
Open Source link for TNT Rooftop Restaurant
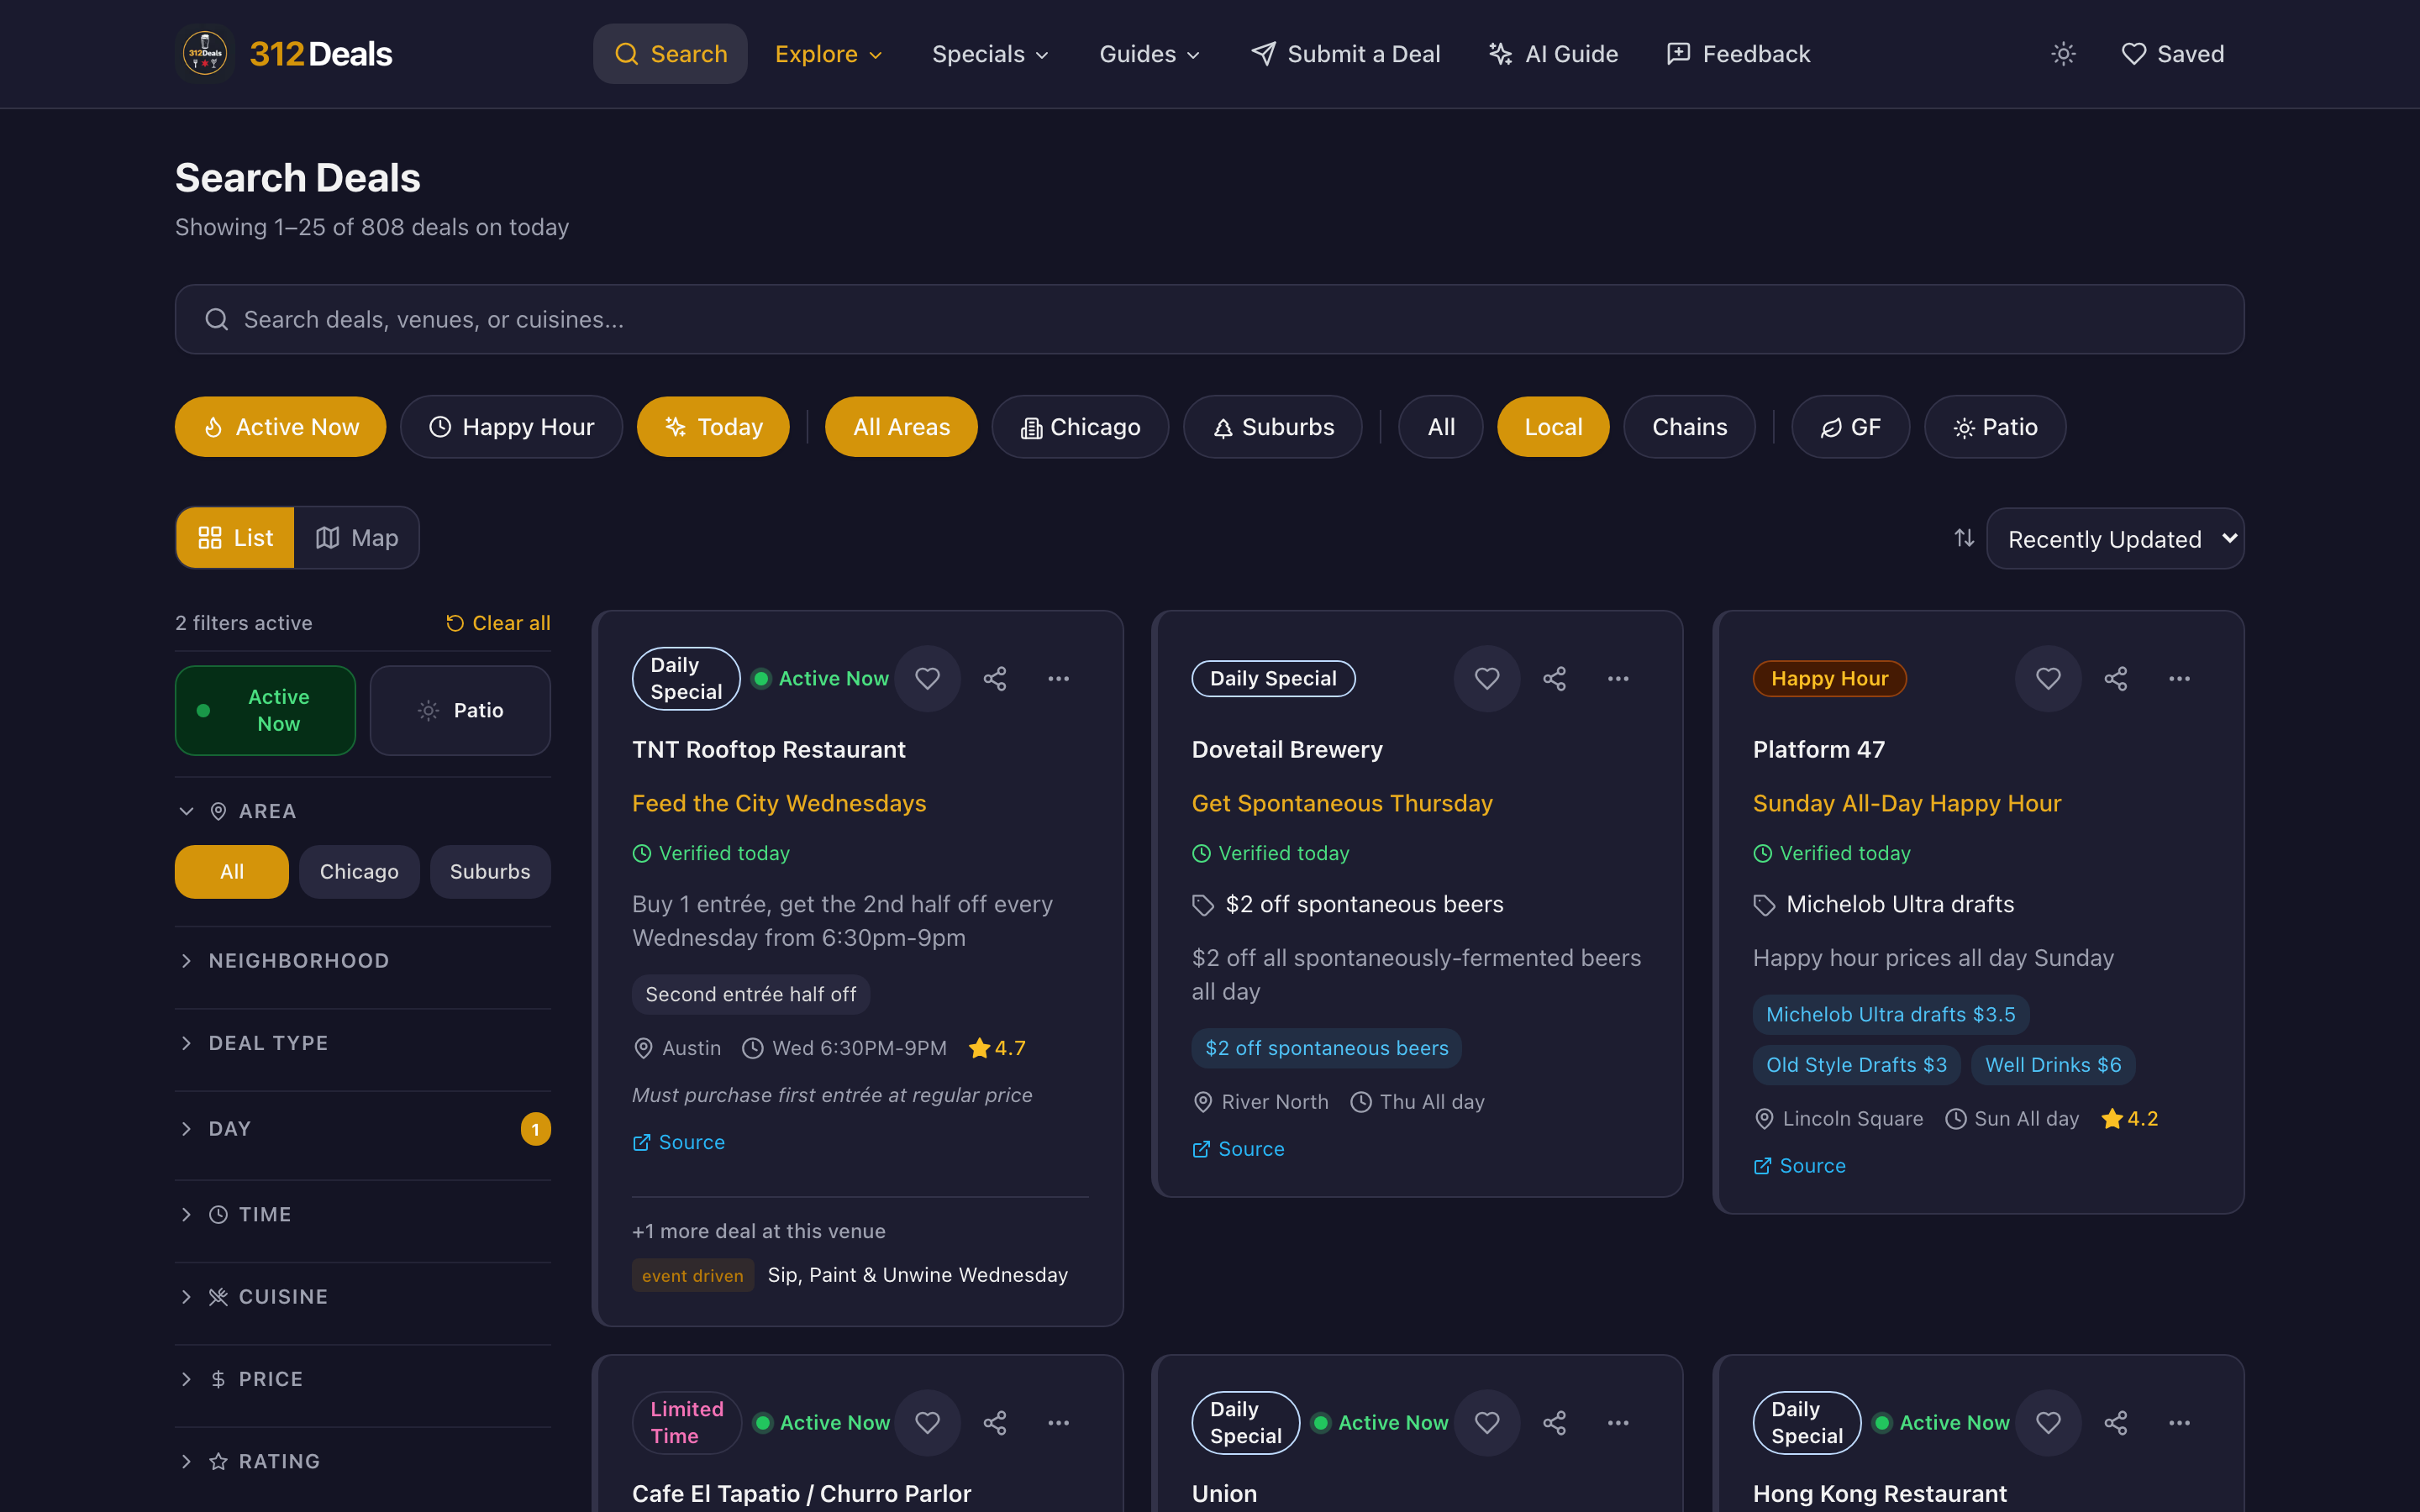point(679,1142)
